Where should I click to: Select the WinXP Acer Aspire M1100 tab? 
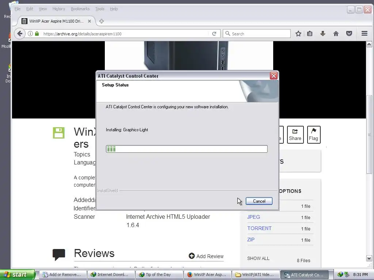(56, 21)
